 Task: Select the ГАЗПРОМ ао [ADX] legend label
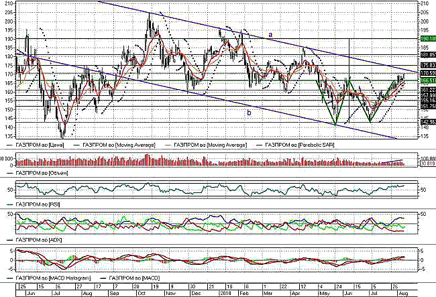pos(34,240)
